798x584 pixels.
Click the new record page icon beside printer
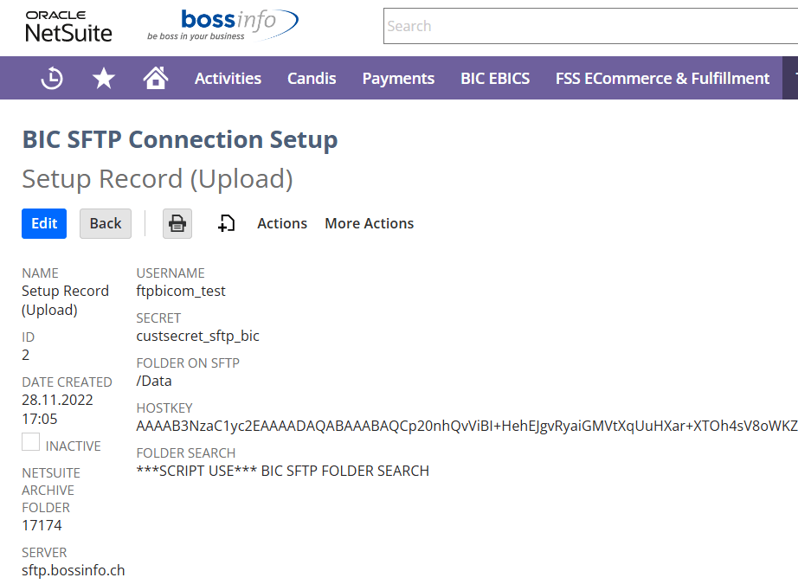coord(226,223)
